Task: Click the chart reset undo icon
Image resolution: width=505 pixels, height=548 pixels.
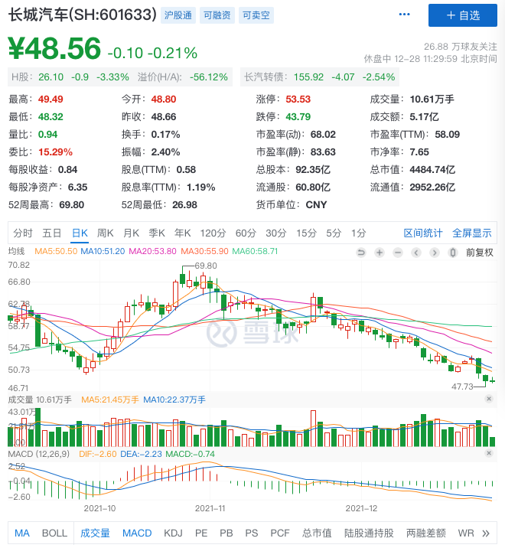Action: point(361,253)
